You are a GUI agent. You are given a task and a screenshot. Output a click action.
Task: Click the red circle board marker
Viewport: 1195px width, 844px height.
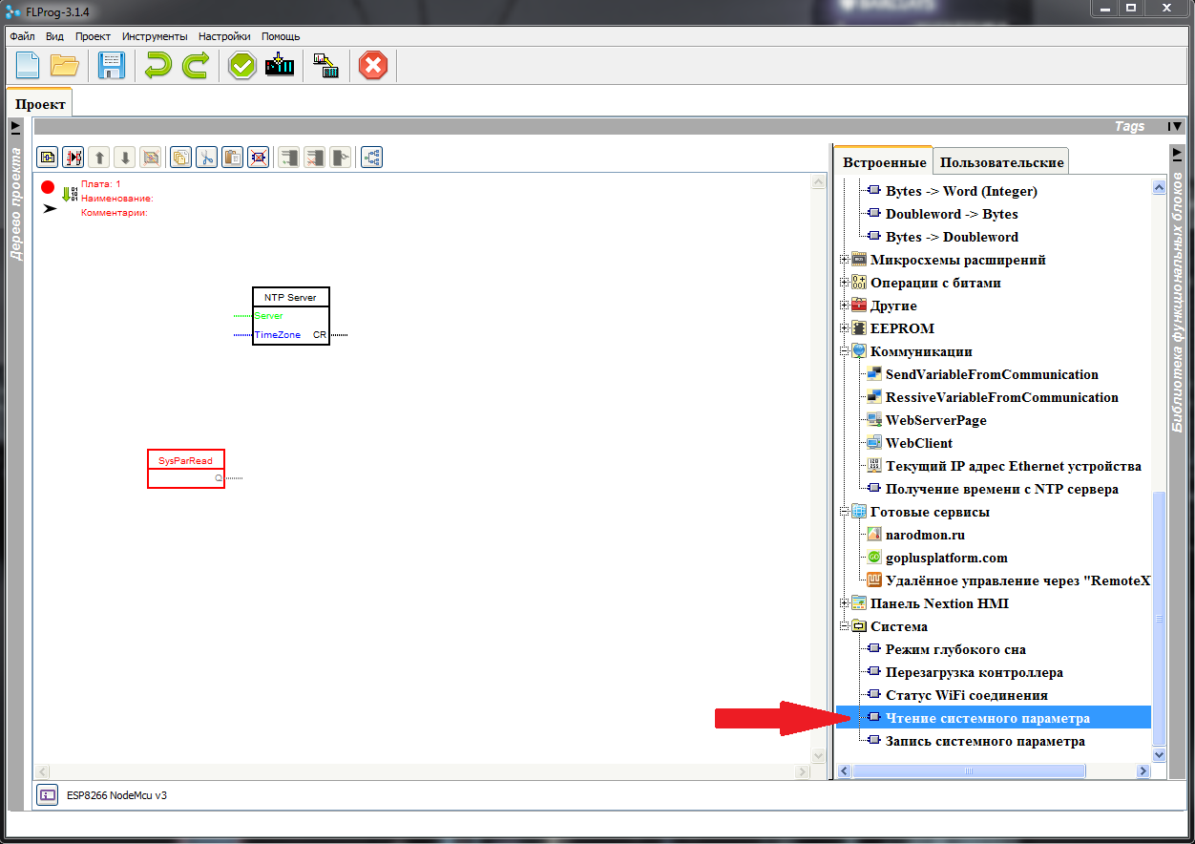tap(48, 187)
